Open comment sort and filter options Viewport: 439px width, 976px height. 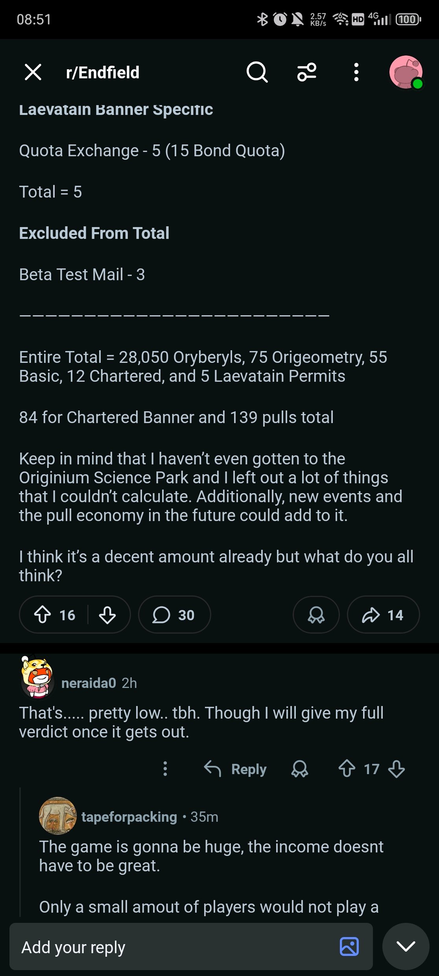tap(306, 72)
